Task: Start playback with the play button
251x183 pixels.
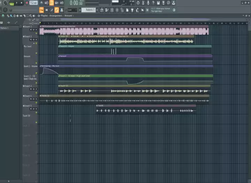Action: click(x=17, y=3)
